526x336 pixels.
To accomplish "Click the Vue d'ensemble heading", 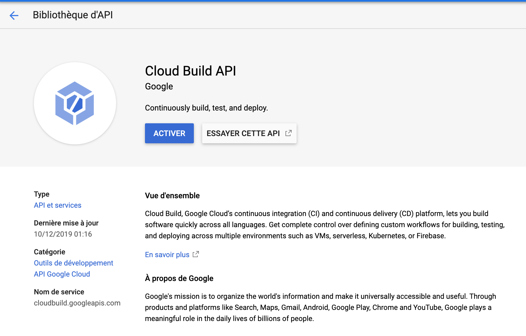I will [x=172, y=195].
